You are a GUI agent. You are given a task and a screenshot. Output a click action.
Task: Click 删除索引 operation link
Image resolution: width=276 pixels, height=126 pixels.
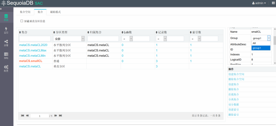click(x=234, y=115)
